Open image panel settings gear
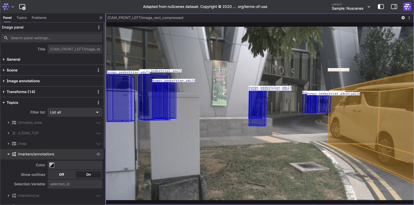 point(403,18)
